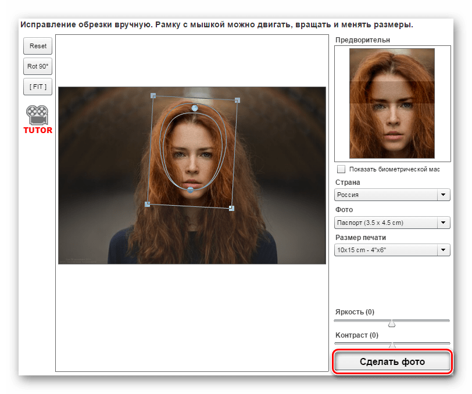
Task: Click the TUTOR video camera icon
Action: click(38, 114)
